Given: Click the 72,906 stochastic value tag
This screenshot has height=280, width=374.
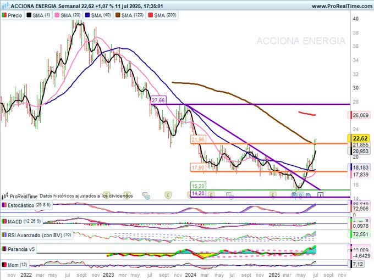Looking at the screenshot, I should (360, 209).
